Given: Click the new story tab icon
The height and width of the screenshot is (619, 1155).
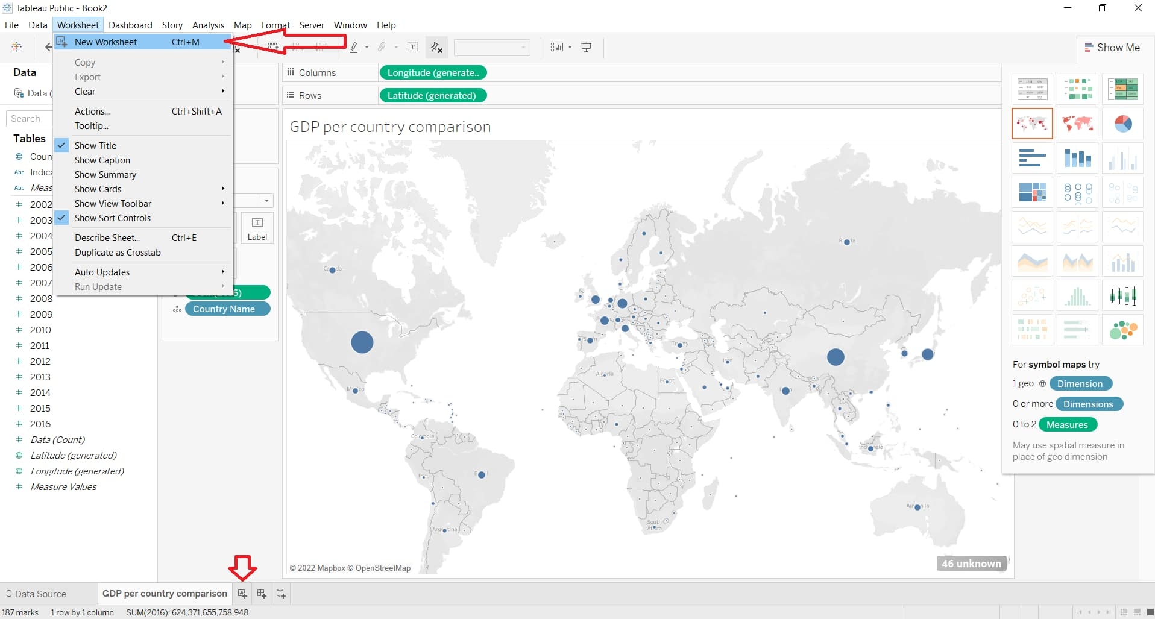Looking at the screenshot, I should (281, 594).
